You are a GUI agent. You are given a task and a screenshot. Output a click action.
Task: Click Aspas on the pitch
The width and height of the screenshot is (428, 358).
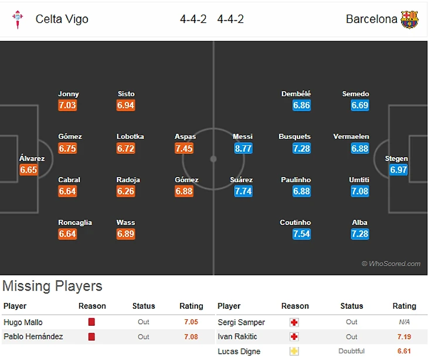185,137
